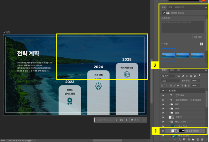Switch to the 패스 tab
209x142 pixels.
(179, 70)
